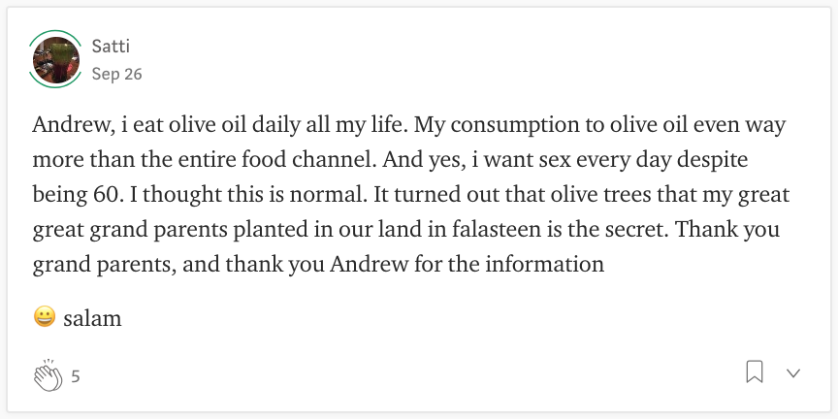838x419 pixels.
Task: Open Satti's profile picture
Action: pyautogui.click(x=55, y=59)
